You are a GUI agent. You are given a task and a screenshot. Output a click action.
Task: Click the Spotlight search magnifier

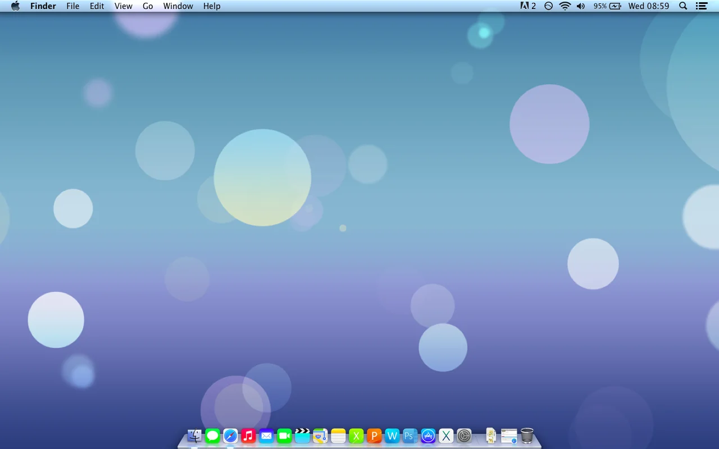coord(683,6)
